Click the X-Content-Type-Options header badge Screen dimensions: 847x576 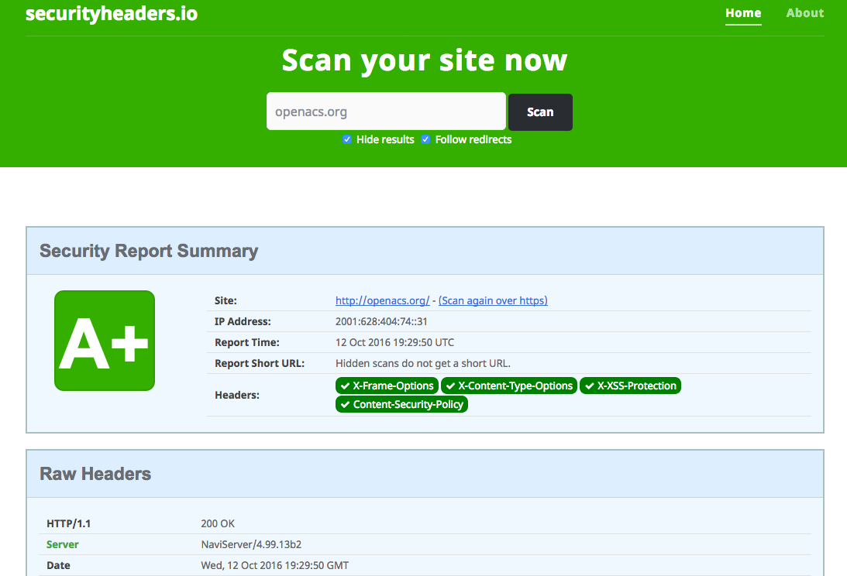[509, 386]
